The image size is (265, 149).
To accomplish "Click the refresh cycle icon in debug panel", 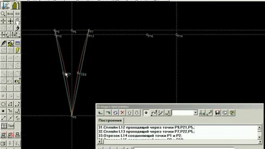I will [115, 113].
